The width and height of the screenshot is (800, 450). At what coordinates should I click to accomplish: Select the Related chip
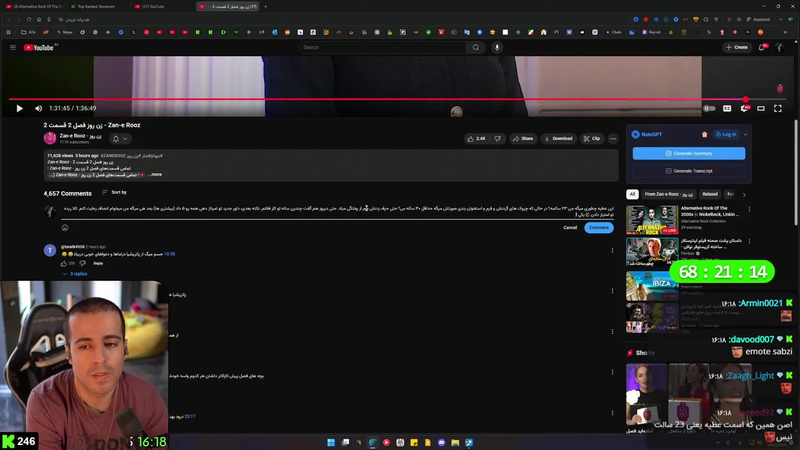point(710,194)
